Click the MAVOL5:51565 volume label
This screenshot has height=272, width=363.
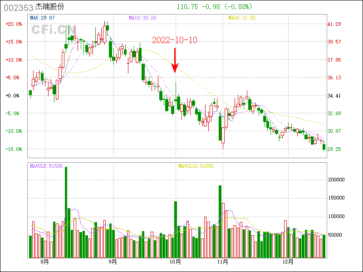coord(46,166)
